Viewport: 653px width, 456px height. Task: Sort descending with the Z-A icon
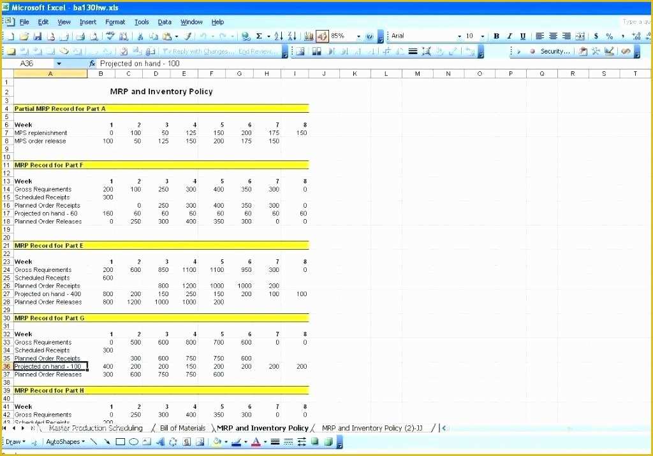pyautogui.click(x=292, y=36)
